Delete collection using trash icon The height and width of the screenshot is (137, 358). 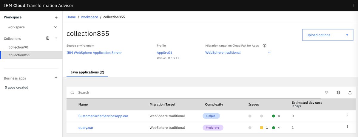coord(48,38)
